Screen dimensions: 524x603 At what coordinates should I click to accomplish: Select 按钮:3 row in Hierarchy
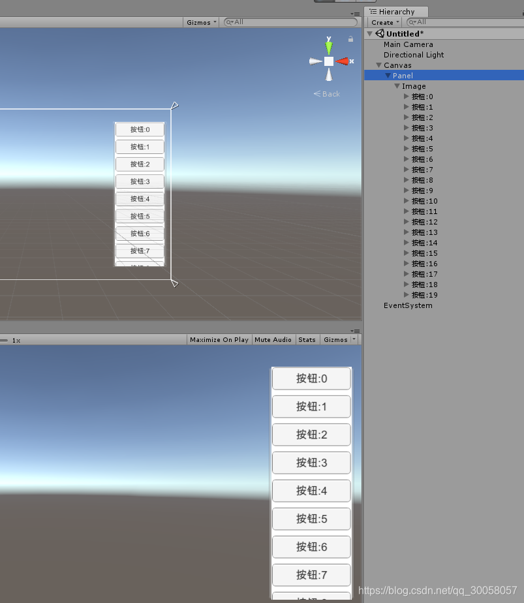point(444,128)
